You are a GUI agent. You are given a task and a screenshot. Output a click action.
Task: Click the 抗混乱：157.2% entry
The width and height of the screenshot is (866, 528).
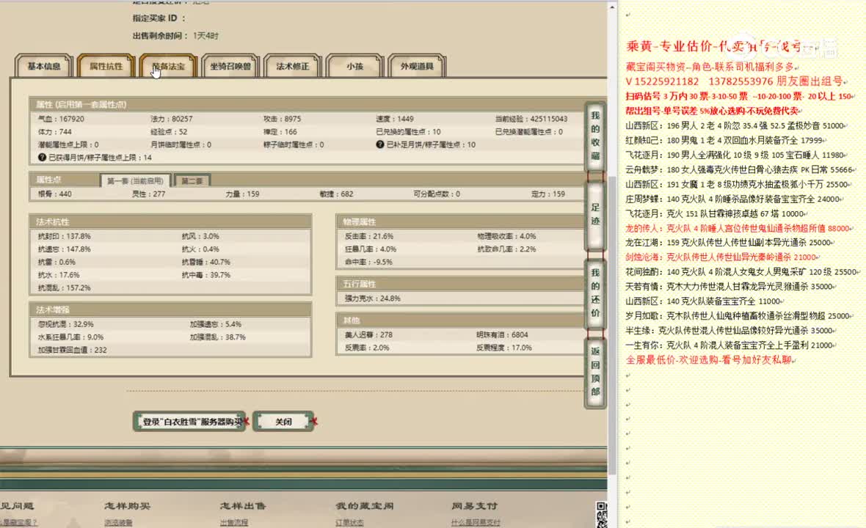coord(64,287)
